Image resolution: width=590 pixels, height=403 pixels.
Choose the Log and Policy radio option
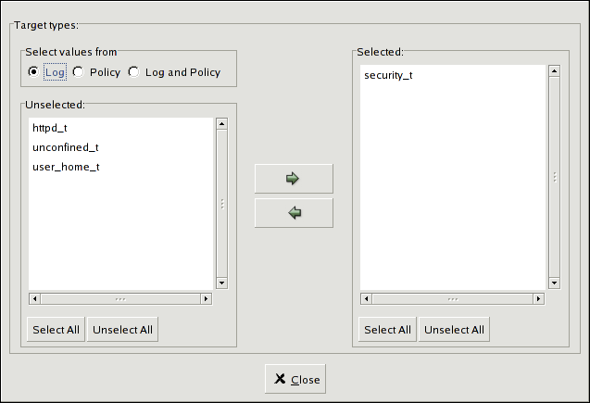click(x=134, y=72)
